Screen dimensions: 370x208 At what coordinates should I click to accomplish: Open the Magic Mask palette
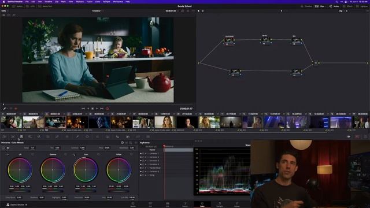(x=108, y=137)
